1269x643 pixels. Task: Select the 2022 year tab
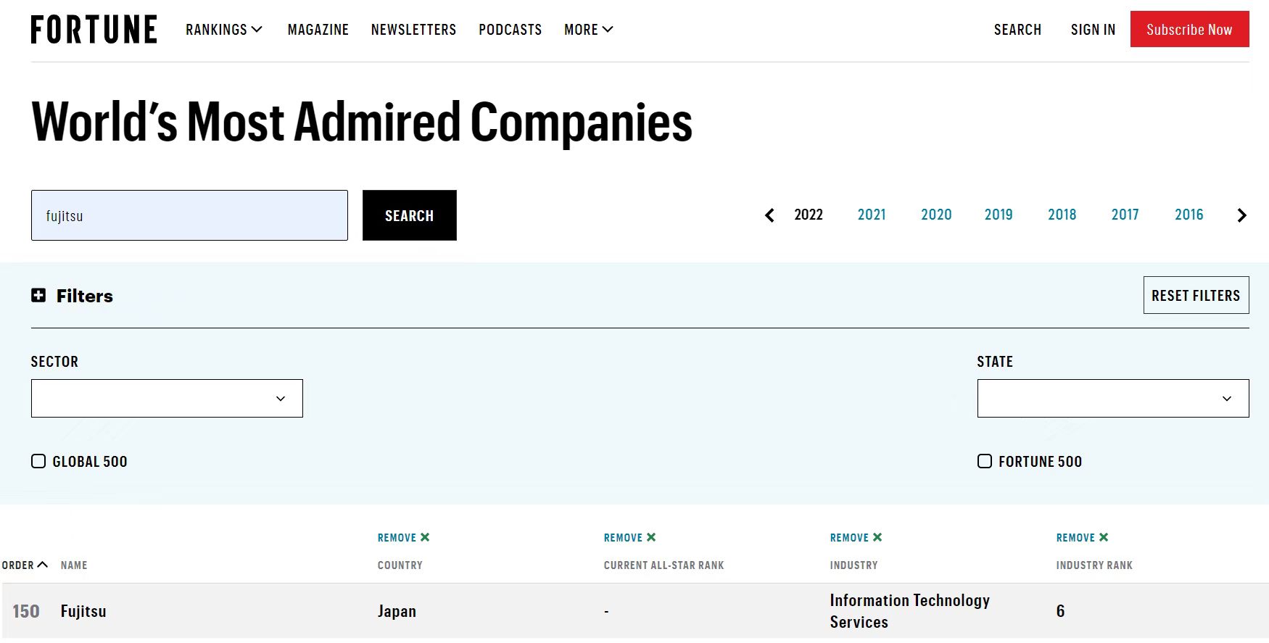pos(809,215)
